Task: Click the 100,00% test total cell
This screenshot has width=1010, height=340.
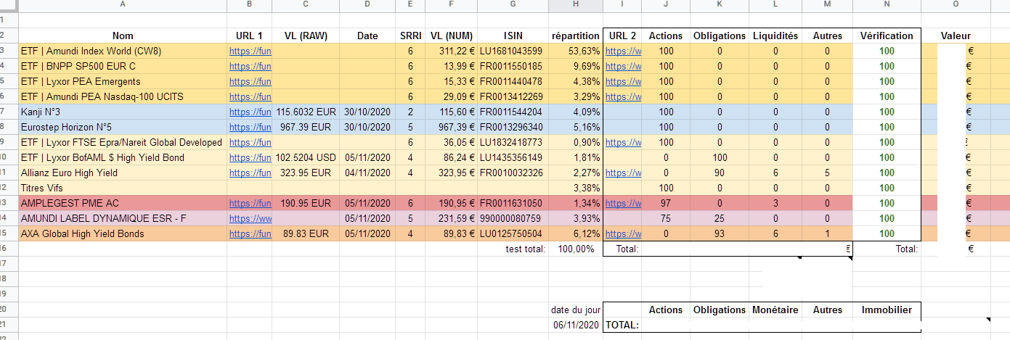Action: tap(576, 249)
